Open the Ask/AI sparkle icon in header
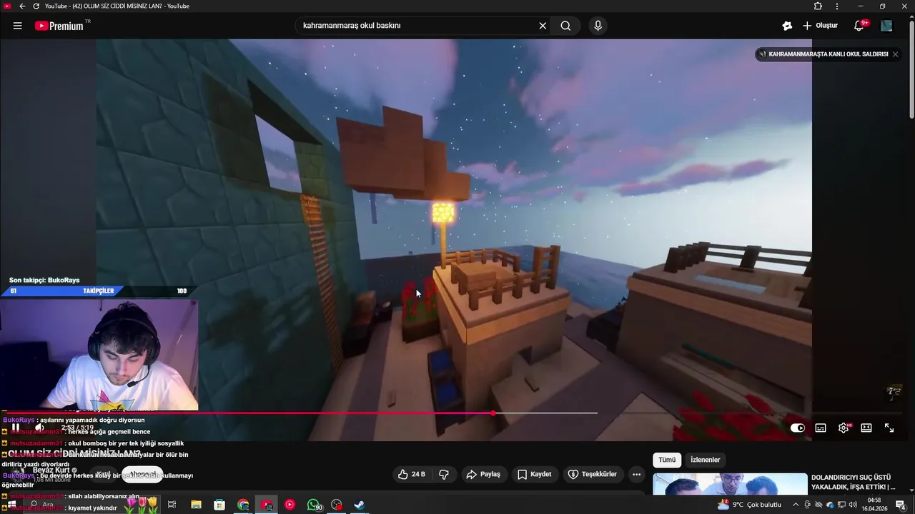This screenshot has height=514, width=915. tap(787, 26)
